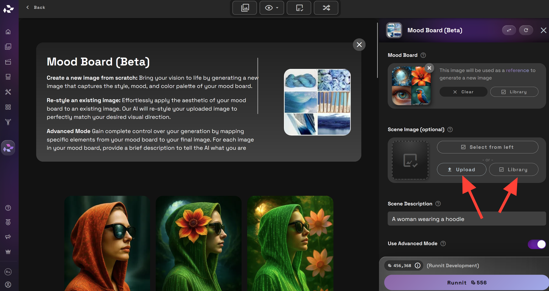
Task: Clear the Mood Board reference image
Action: point(463,92)
